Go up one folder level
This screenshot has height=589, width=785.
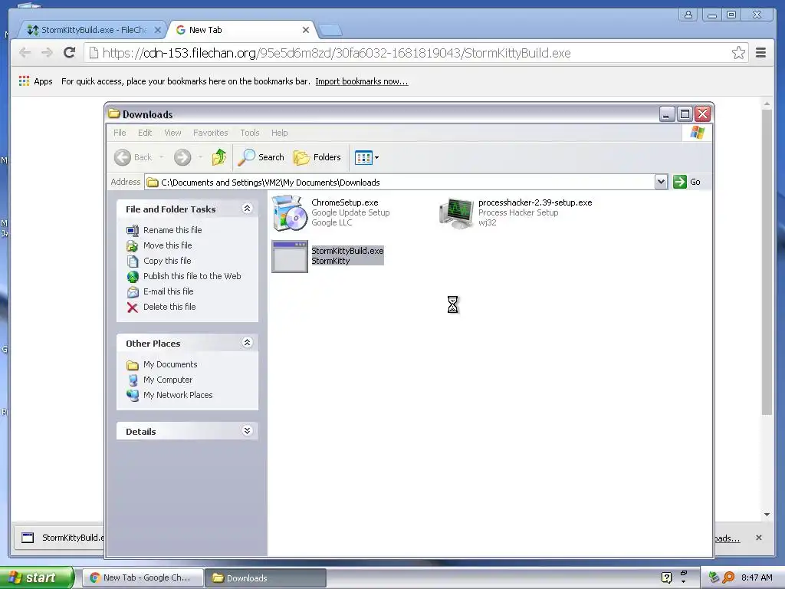tap(218, 157)
